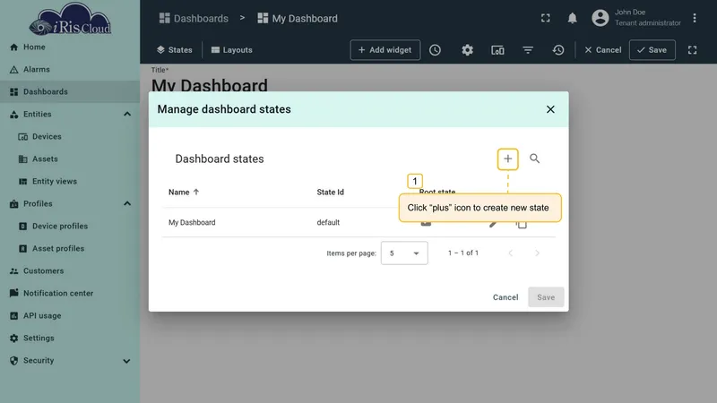
Task: Open dashboard settings gear icon
Action: [x=467, y=50]
